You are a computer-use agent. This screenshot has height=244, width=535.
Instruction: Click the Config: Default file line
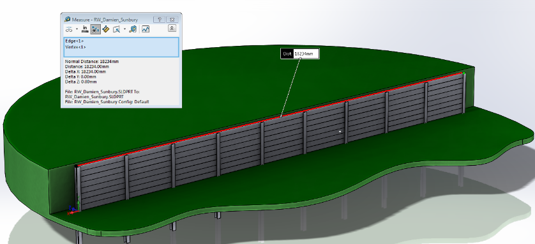[x=107, y=102]
